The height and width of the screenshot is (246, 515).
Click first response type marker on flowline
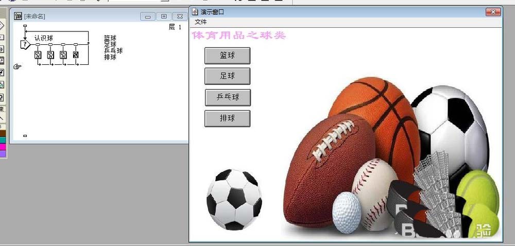tap(38, 44)
